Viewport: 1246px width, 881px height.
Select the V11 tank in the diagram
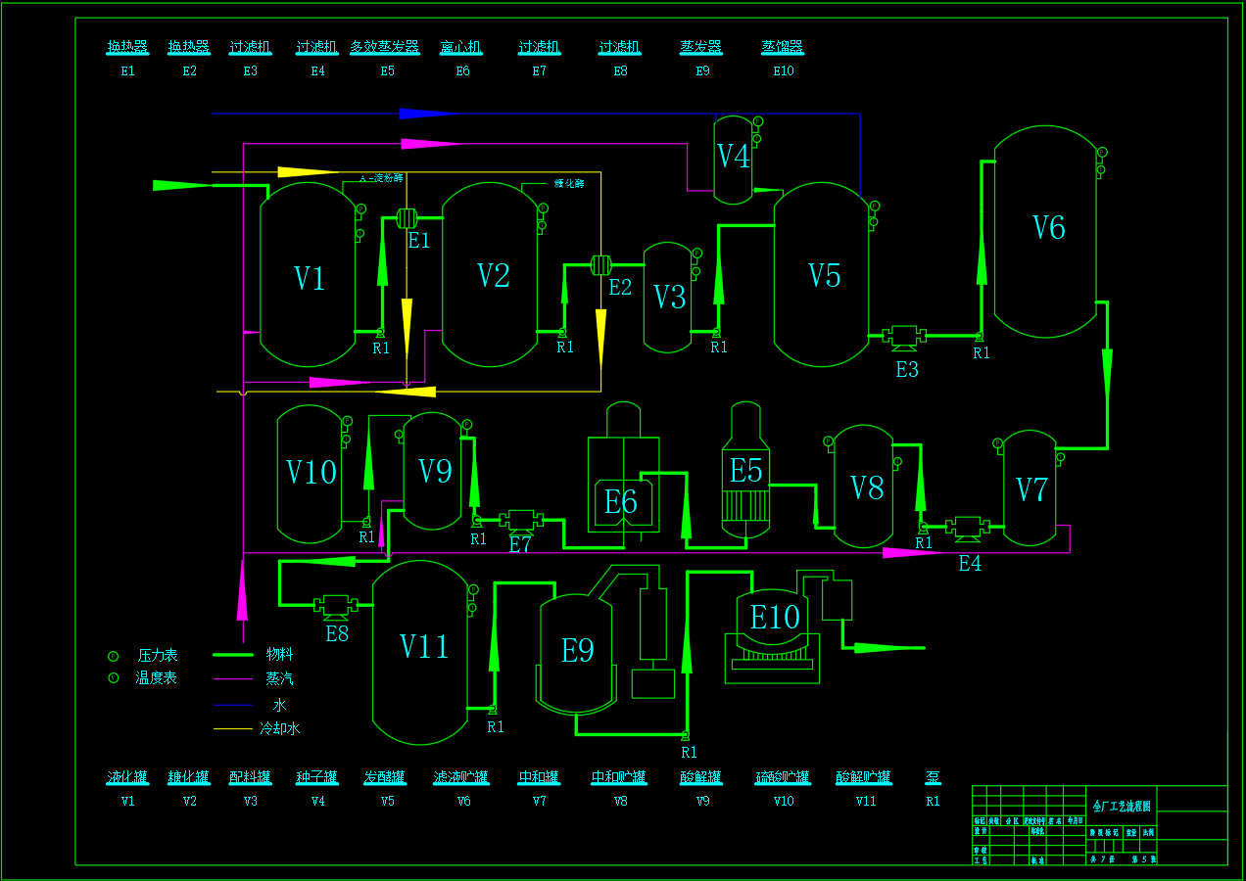pyautogui.click(x=421, y=651)
